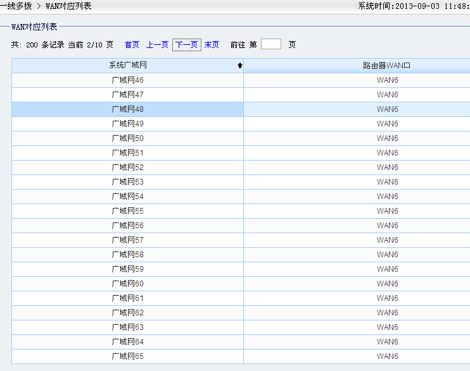Click the 下一页 next page link
Image resolution: width=470 pixels, height=371 pixels.
tap(186, 45)
